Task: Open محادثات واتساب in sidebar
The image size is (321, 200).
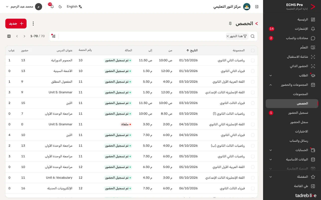Action: (x=292, y=38)
